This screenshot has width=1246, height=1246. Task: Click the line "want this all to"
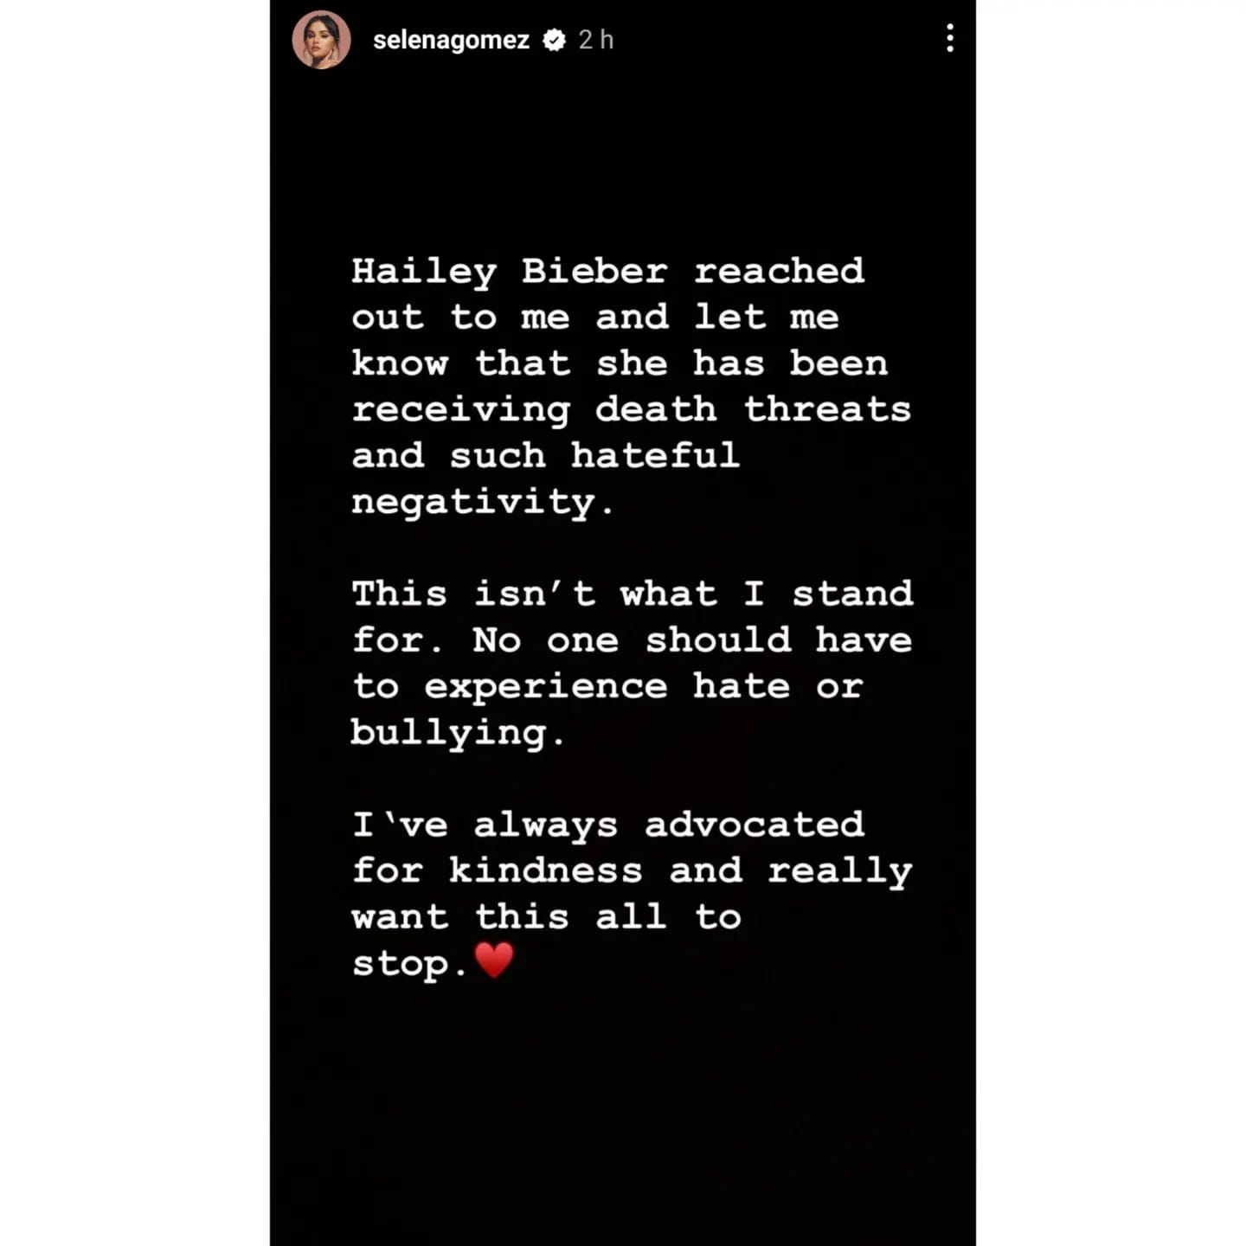546,917
